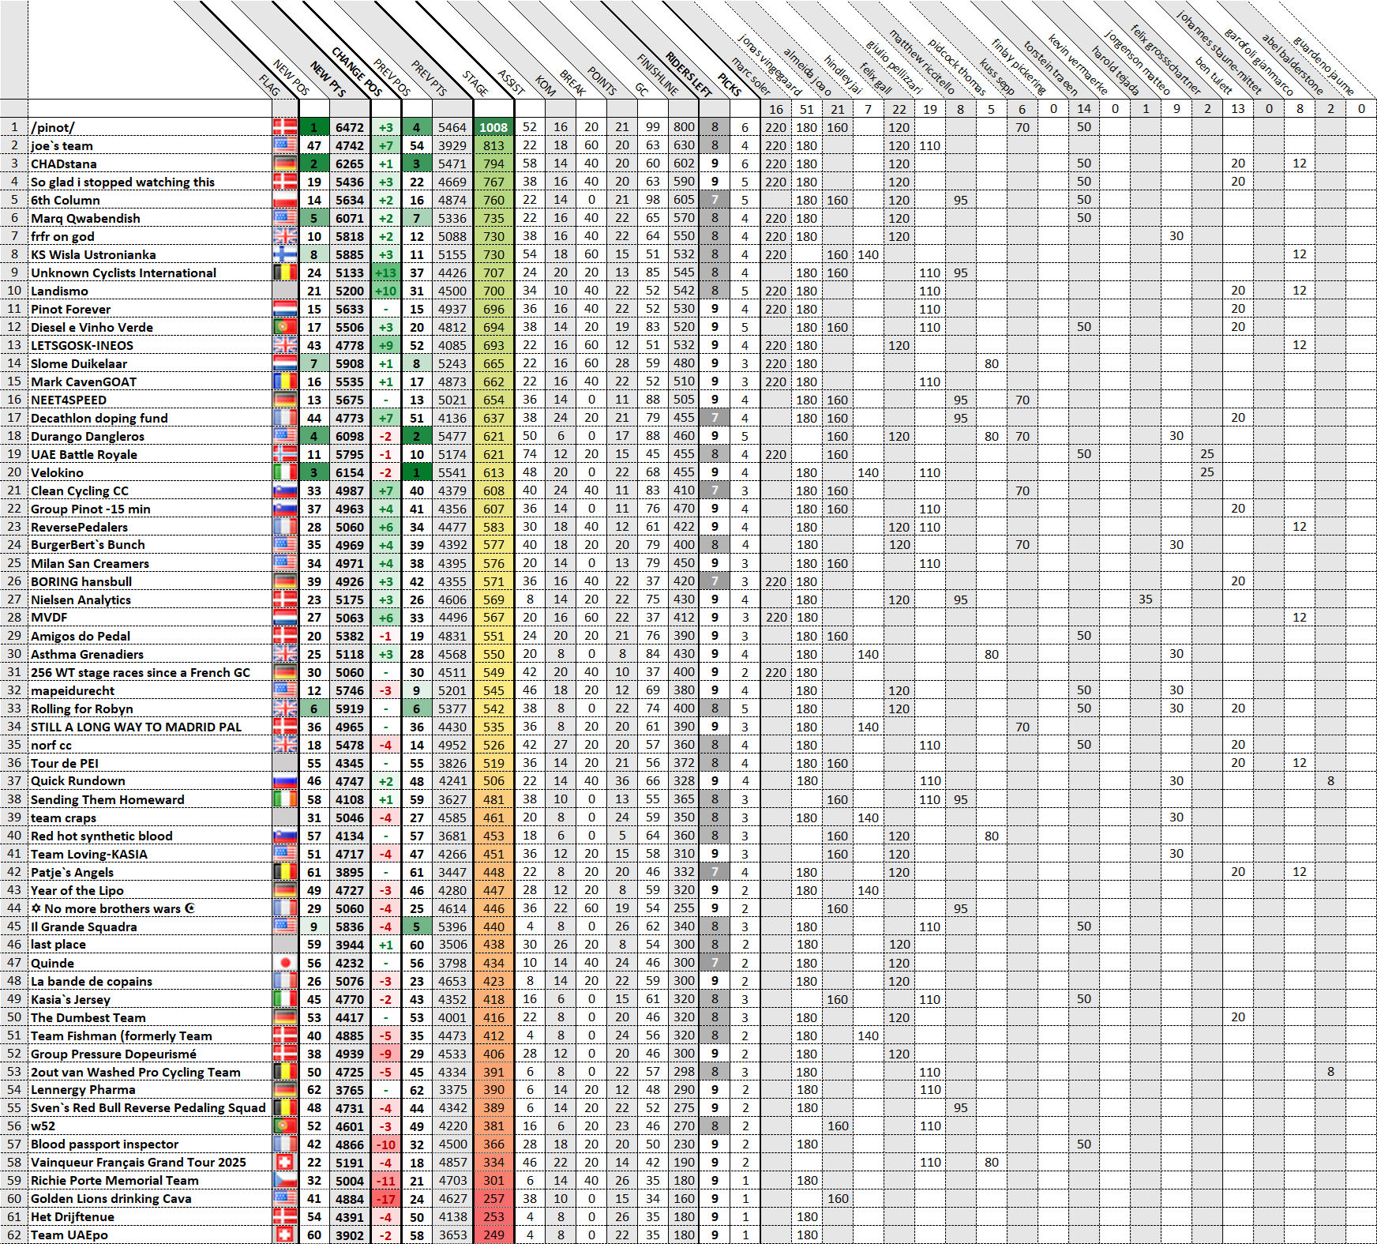The image size is (1377, 1244).
Task: Click the flag next to Slome Duikelaar
Action: point(285,363)
